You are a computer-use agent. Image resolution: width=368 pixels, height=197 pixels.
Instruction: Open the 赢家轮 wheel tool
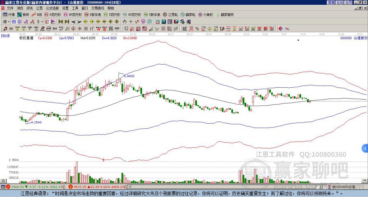click(x=188, y=14)
